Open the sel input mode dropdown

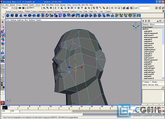[136, 8]
